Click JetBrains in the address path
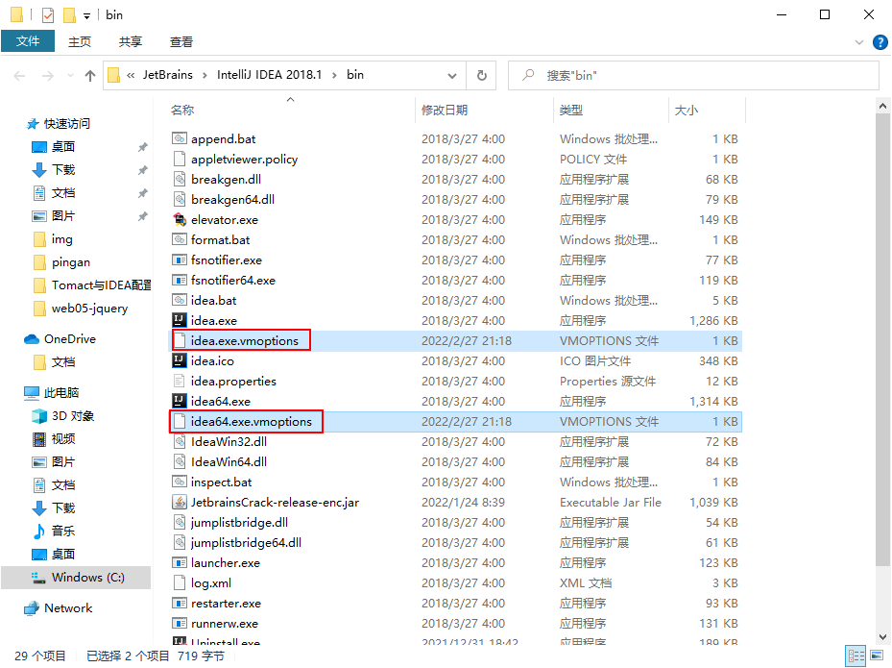The width and height of the screenshot is (892, 668). pyautogui.click(x=168, y=75)
